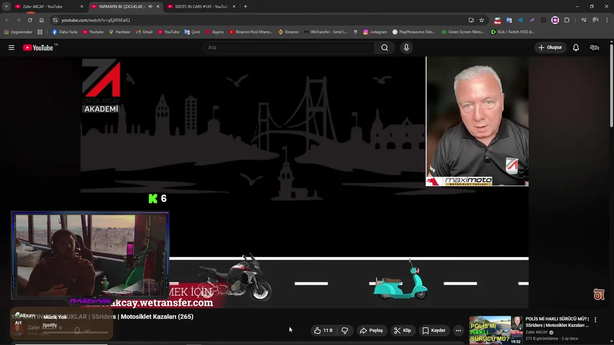Open the instagram bookmark
This screenshot has width=614, height=345.
[x=375, y=32]
